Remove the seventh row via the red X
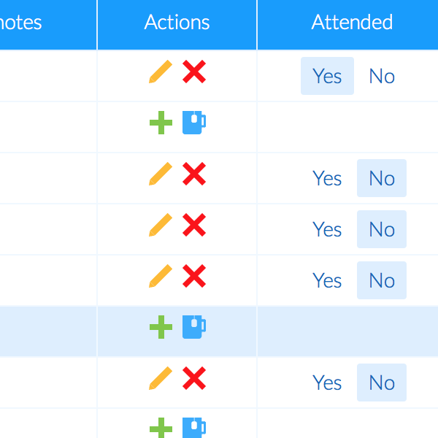Image resolution: width=438 pixels, height=438 pixels. point(194,379)
